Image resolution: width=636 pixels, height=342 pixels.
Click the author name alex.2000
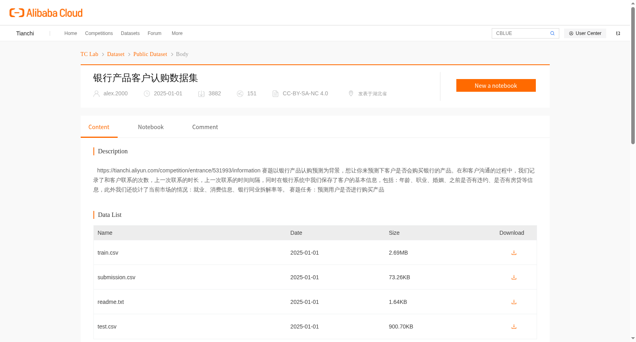tap(116, 93)
